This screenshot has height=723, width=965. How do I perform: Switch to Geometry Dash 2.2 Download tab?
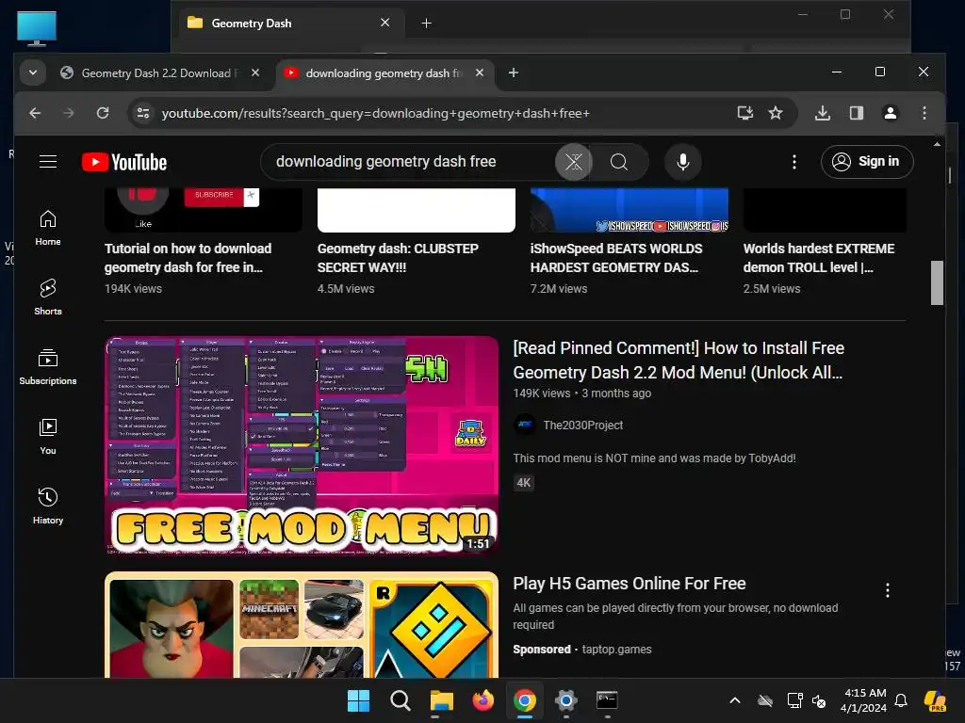tap(161, 73)
